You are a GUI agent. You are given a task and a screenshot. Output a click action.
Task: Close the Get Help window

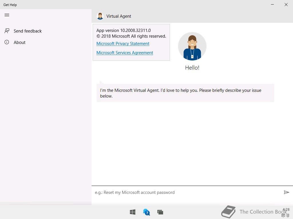[x=286, y=5]
